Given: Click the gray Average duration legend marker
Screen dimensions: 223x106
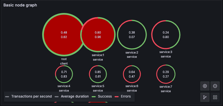Looking at the screenshot, I should click(x=57, y=97).
